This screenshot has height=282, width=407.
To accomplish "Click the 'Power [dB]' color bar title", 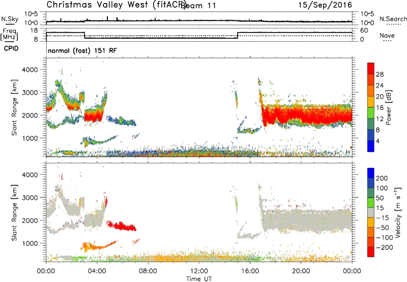I will (x=389, y=107).
